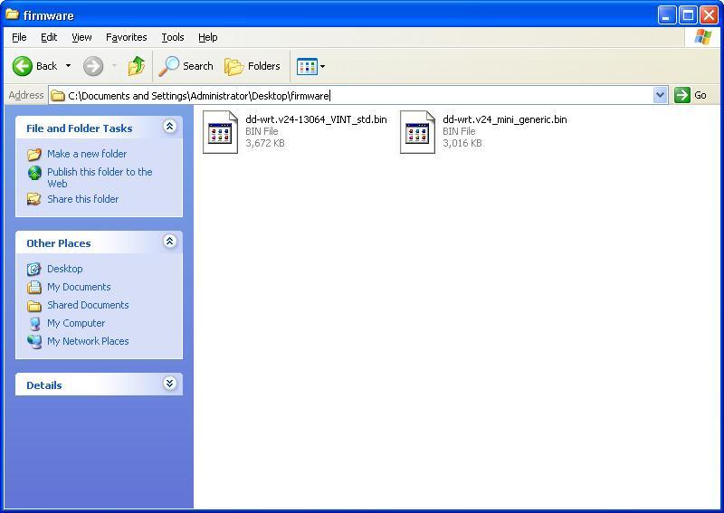Open the Search pane
The width and height of the screenshot is (724, 513).
pyautogui.click(x=186, y=66)
